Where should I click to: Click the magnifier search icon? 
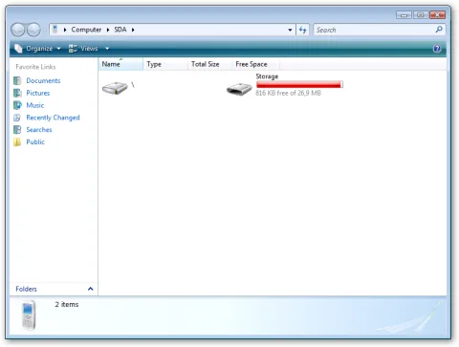click(439, 30)
